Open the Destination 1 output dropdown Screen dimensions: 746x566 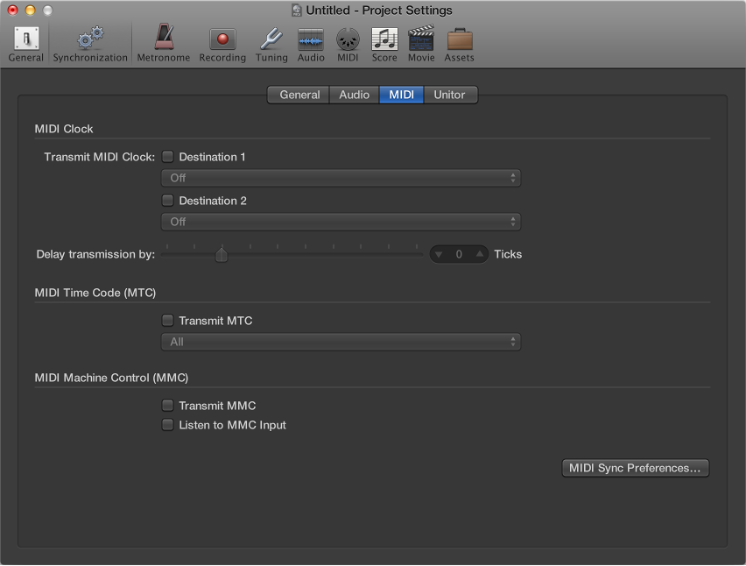[340, 177]
